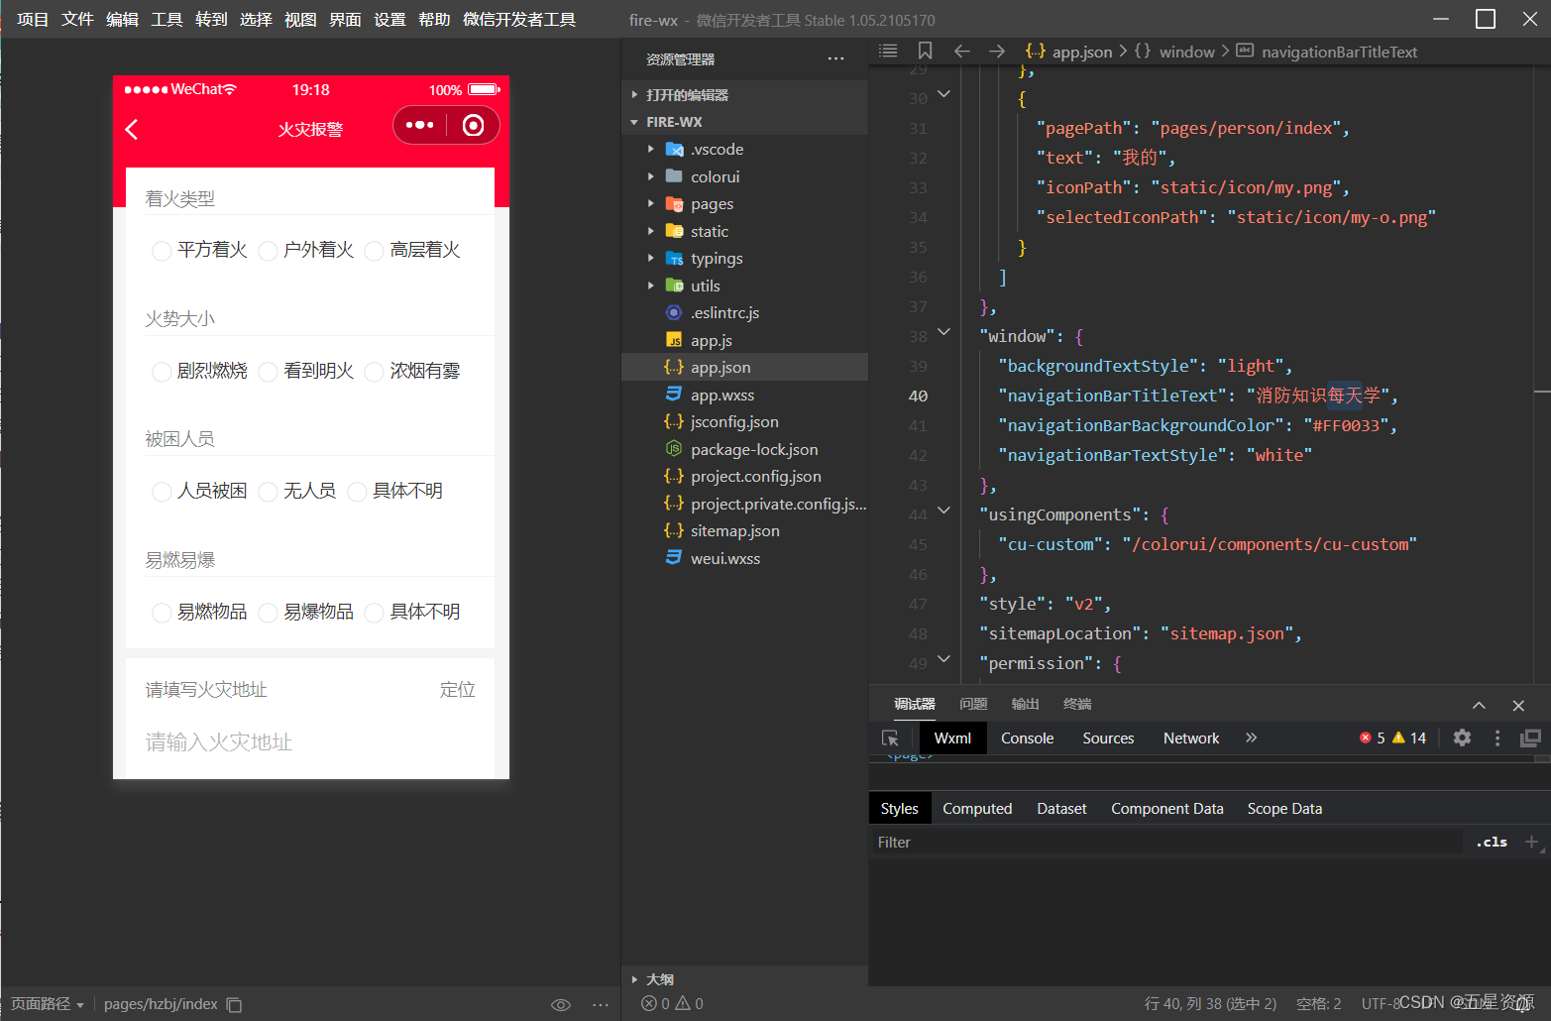The height and width of the screenshot is (1021, 1551).
Task: Open the 工具 menu
Action: point(166,19)
